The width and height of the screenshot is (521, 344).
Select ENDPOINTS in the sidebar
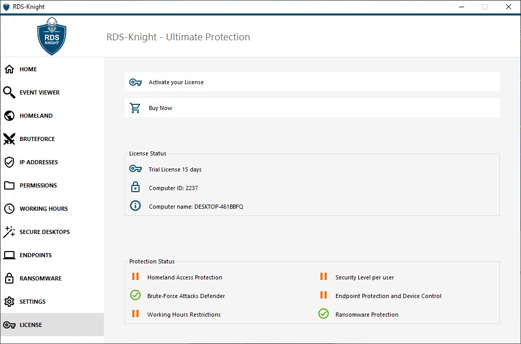(x=52, y=255)
